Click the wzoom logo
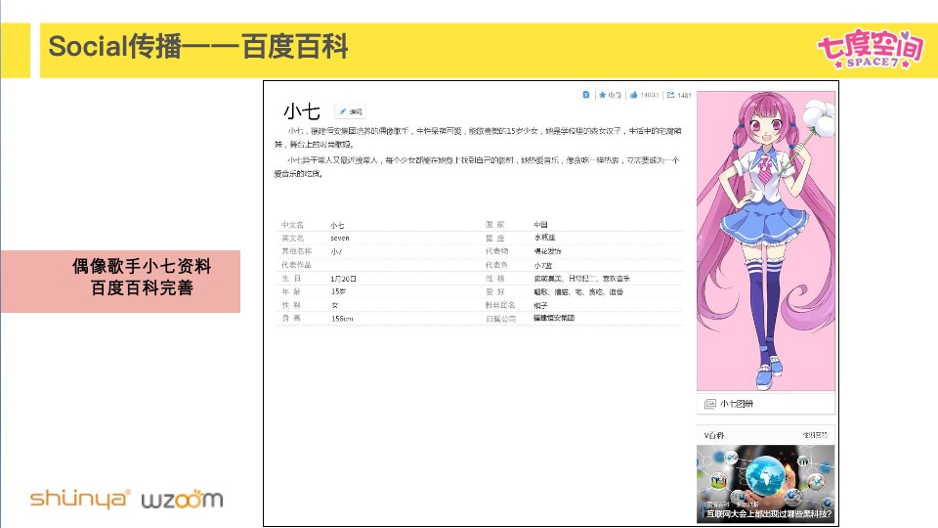 182,499
